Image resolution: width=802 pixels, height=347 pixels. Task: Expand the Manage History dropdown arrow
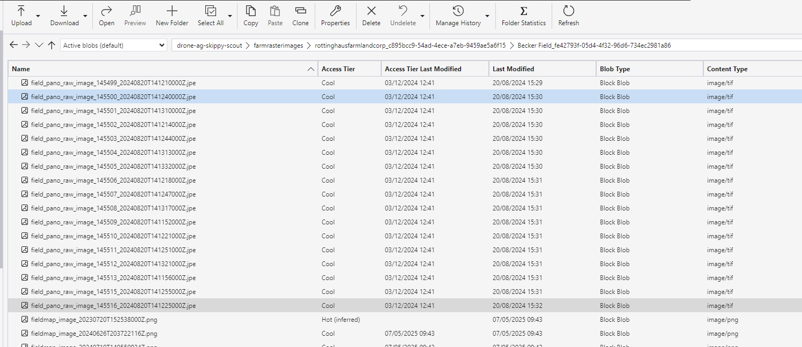point(487,16)
